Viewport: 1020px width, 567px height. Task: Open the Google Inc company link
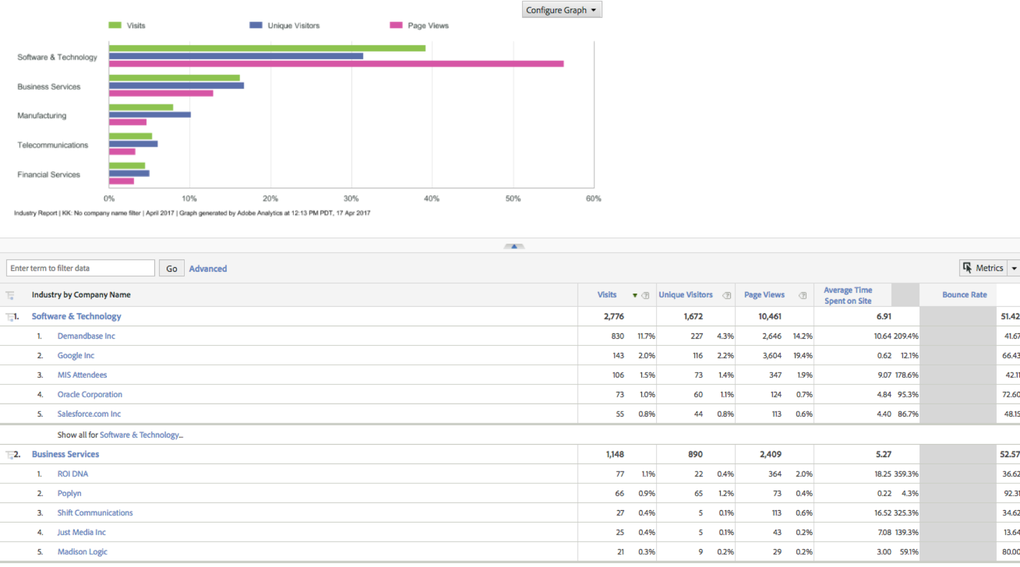coord(76,355)
